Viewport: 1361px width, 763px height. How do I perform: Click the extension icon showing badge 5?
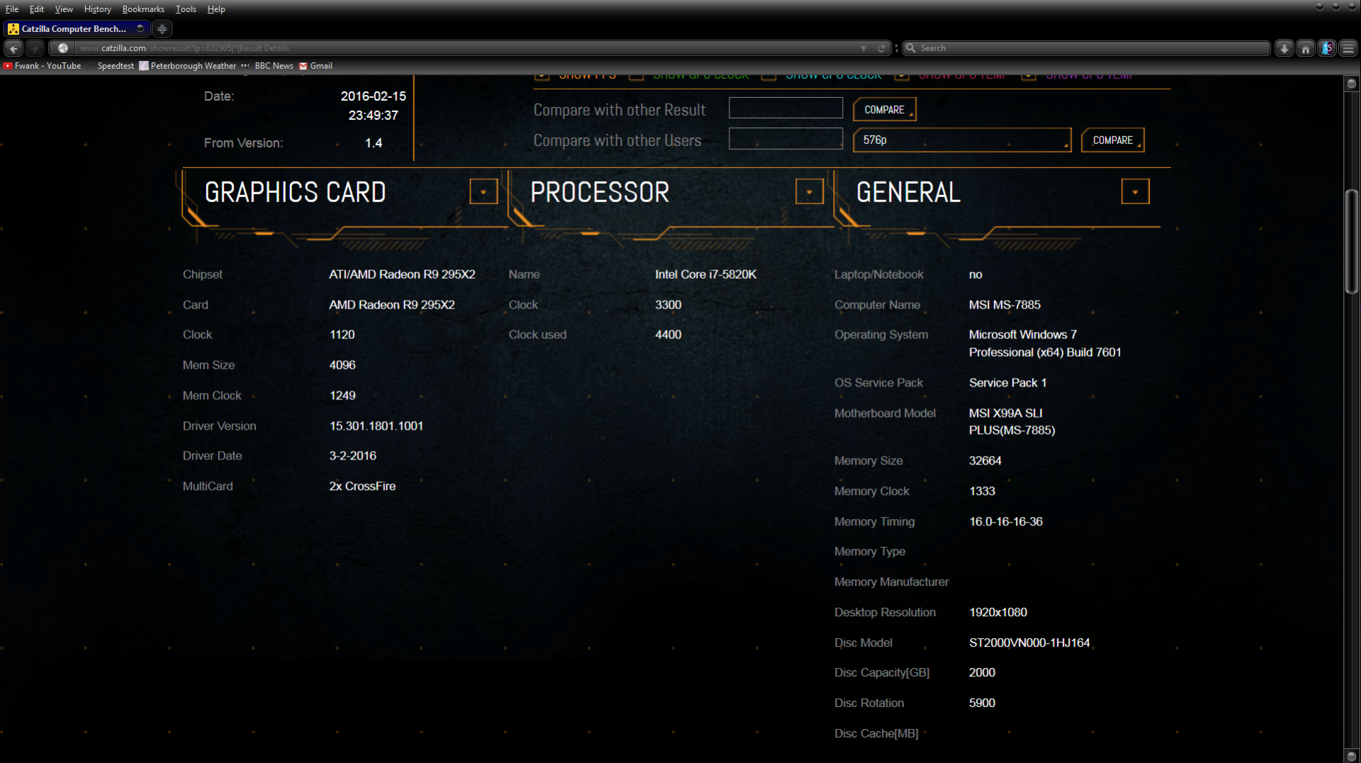(x=1327, y=48)
